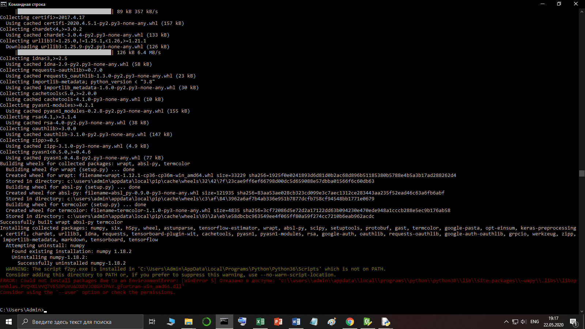Open Excel from the taskbar
This screenshot has width=585, height=329.
click(x=260, y=322)
